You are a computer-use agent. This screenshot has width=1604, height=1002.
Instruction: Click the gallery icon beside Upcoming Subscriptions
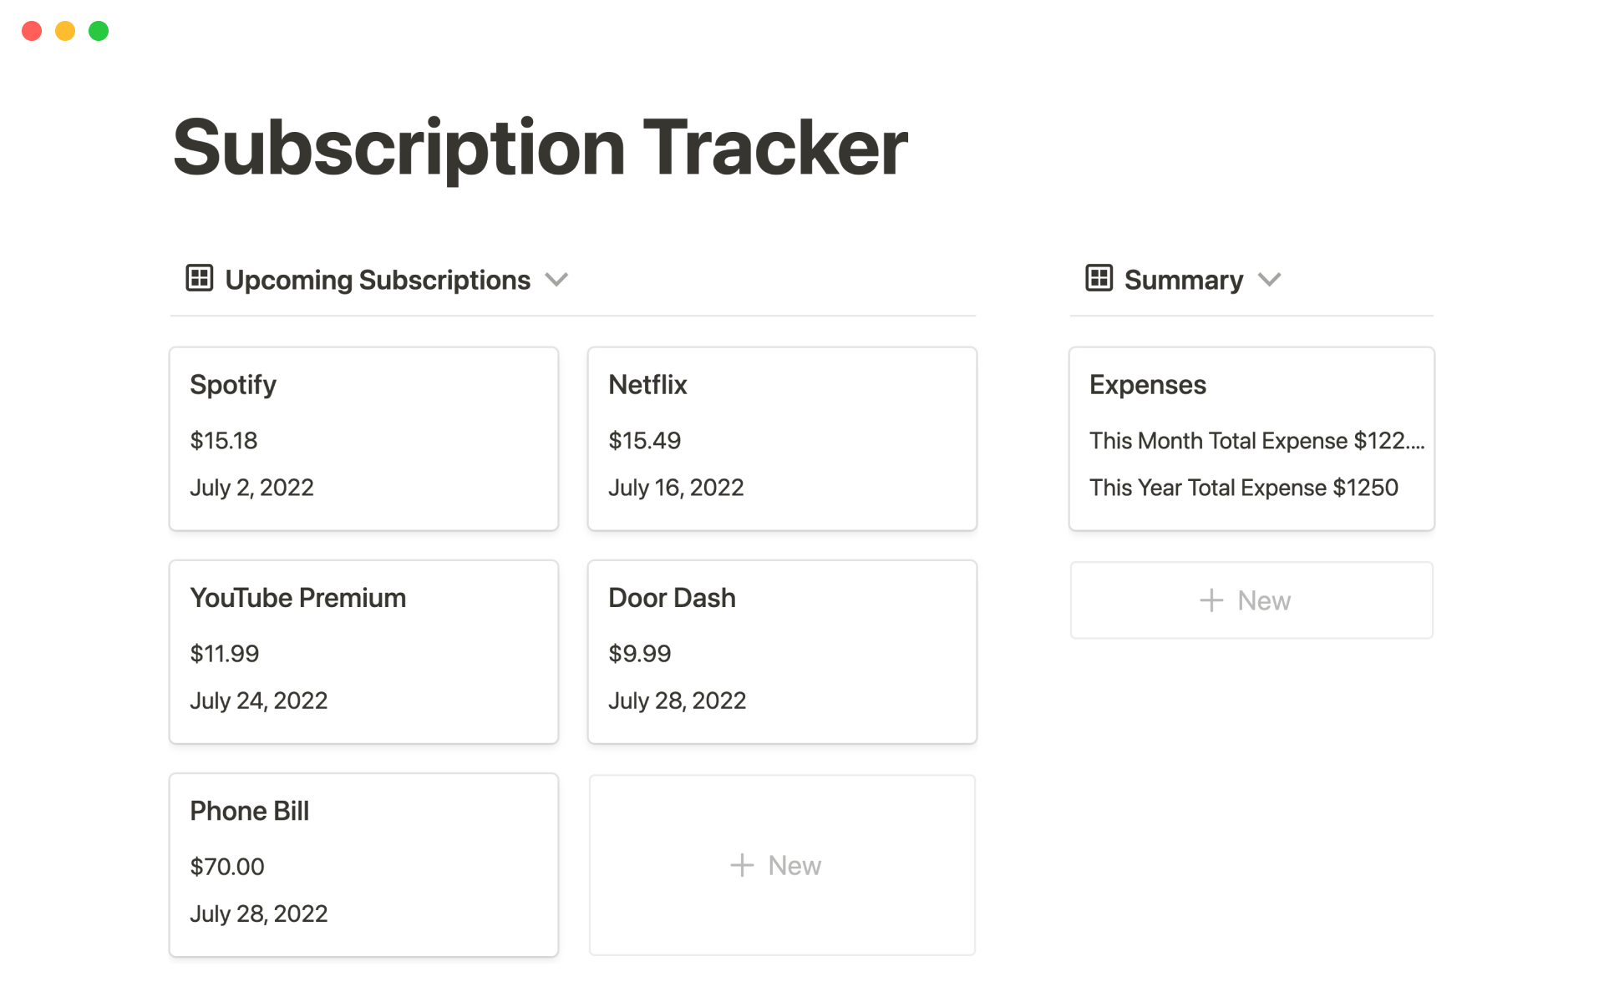[x=199, y=278]
